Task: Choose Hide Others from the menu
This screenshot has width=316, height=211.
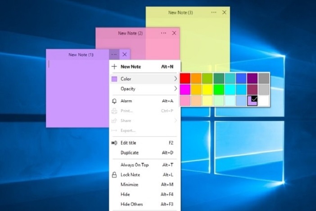Action: tap(145, 204)
